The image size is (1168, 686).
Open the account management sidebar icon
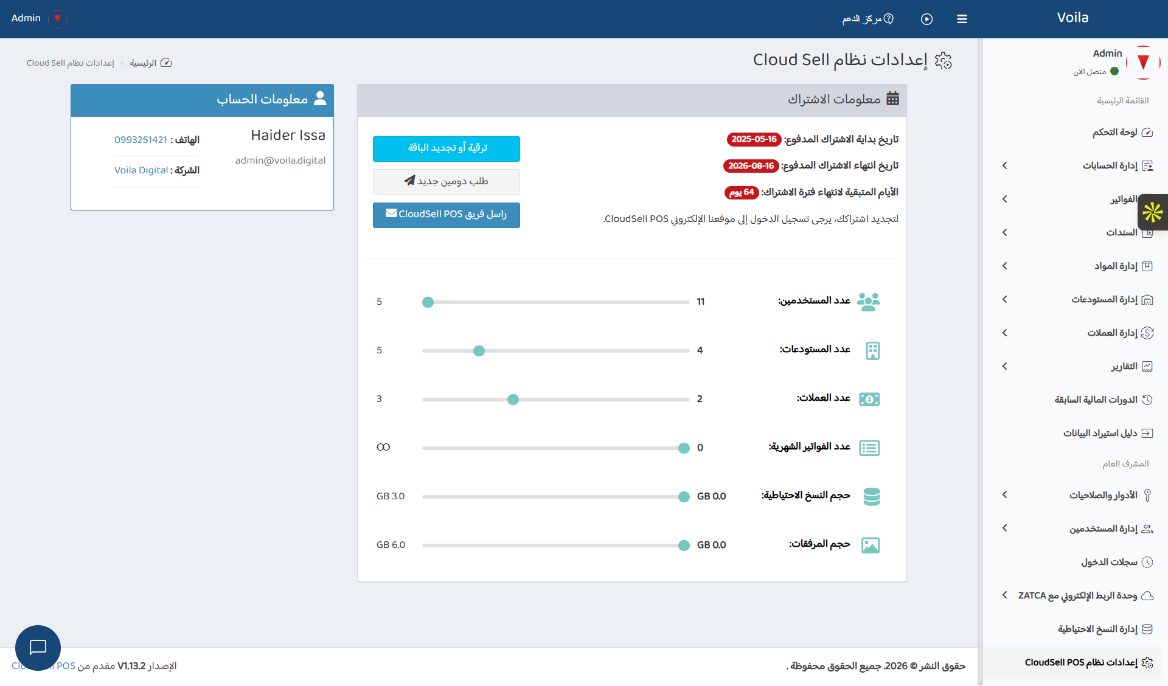pos(1147,166)
